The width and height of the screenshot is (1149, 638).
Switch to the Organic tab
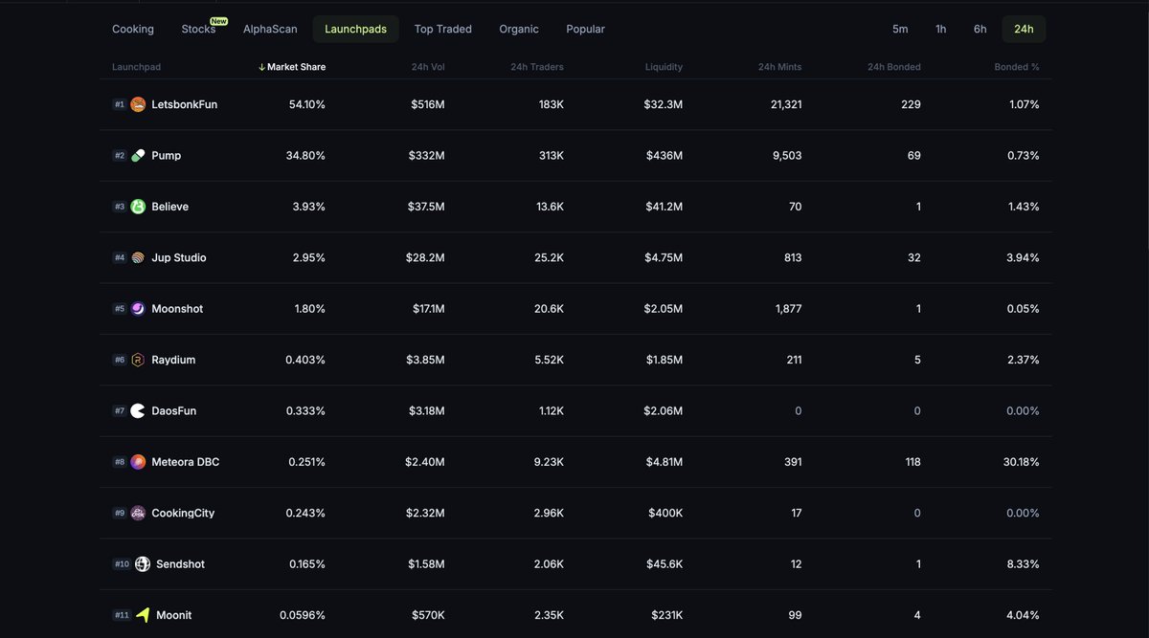tap(519, 29)
